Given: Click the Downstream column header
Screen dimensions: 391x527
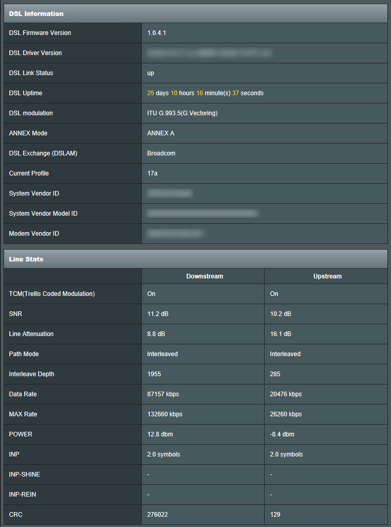Looking at the screenshot, I should pos(204,276).
